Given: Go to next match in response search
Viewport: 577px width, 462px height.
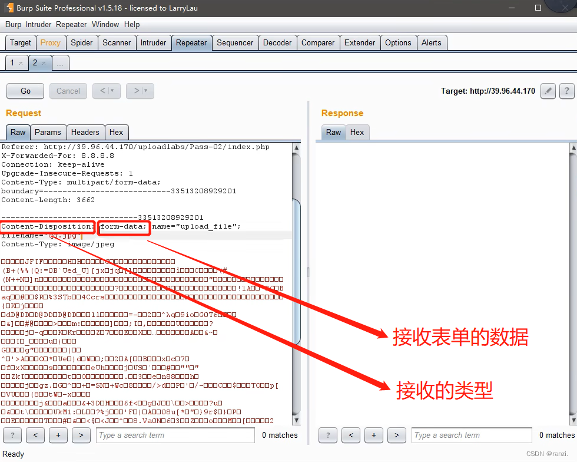Looking at the screenshot, I should coord(396,435).
